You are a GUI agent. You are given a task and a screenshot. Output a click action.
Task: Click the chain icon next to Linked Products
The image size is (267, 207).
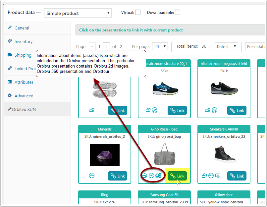[10, 68]
